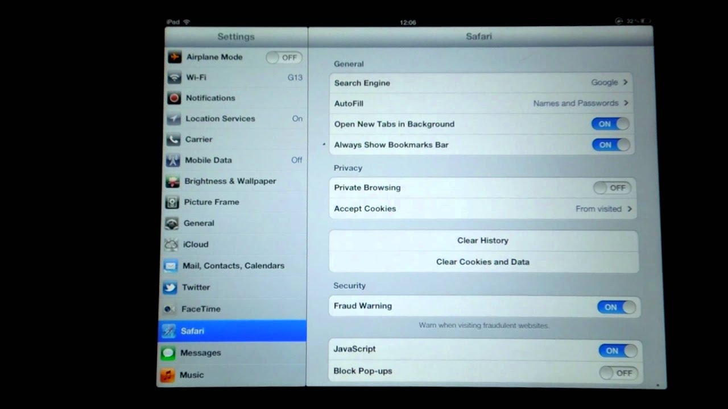Open Brightness & Wallpaper settings

point(234,181)
